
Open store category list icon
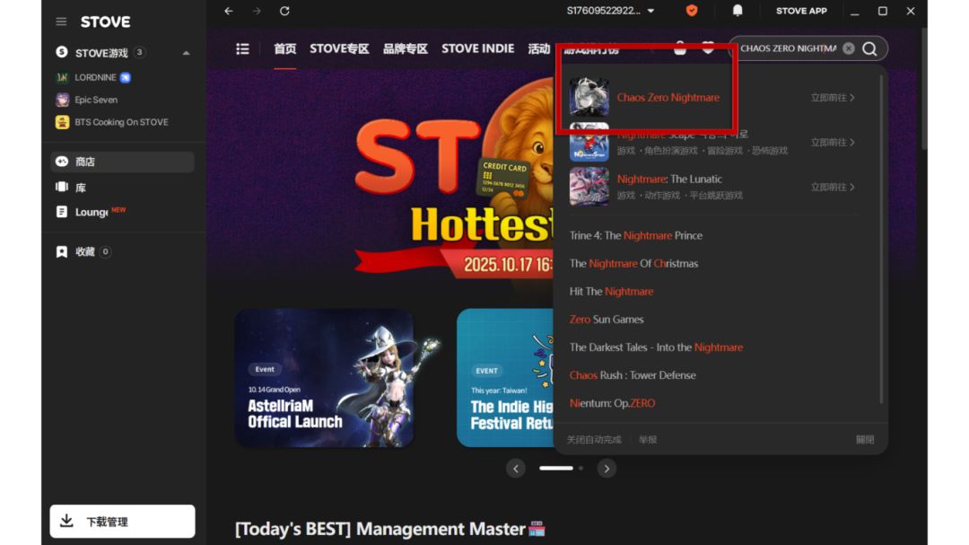(x=242, y=48)
